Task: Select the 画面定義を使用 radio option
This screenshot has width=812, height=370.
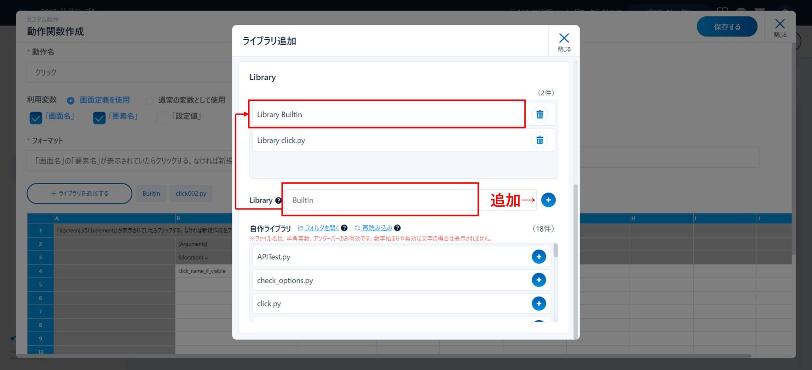Action: click(x=71, y=100)
